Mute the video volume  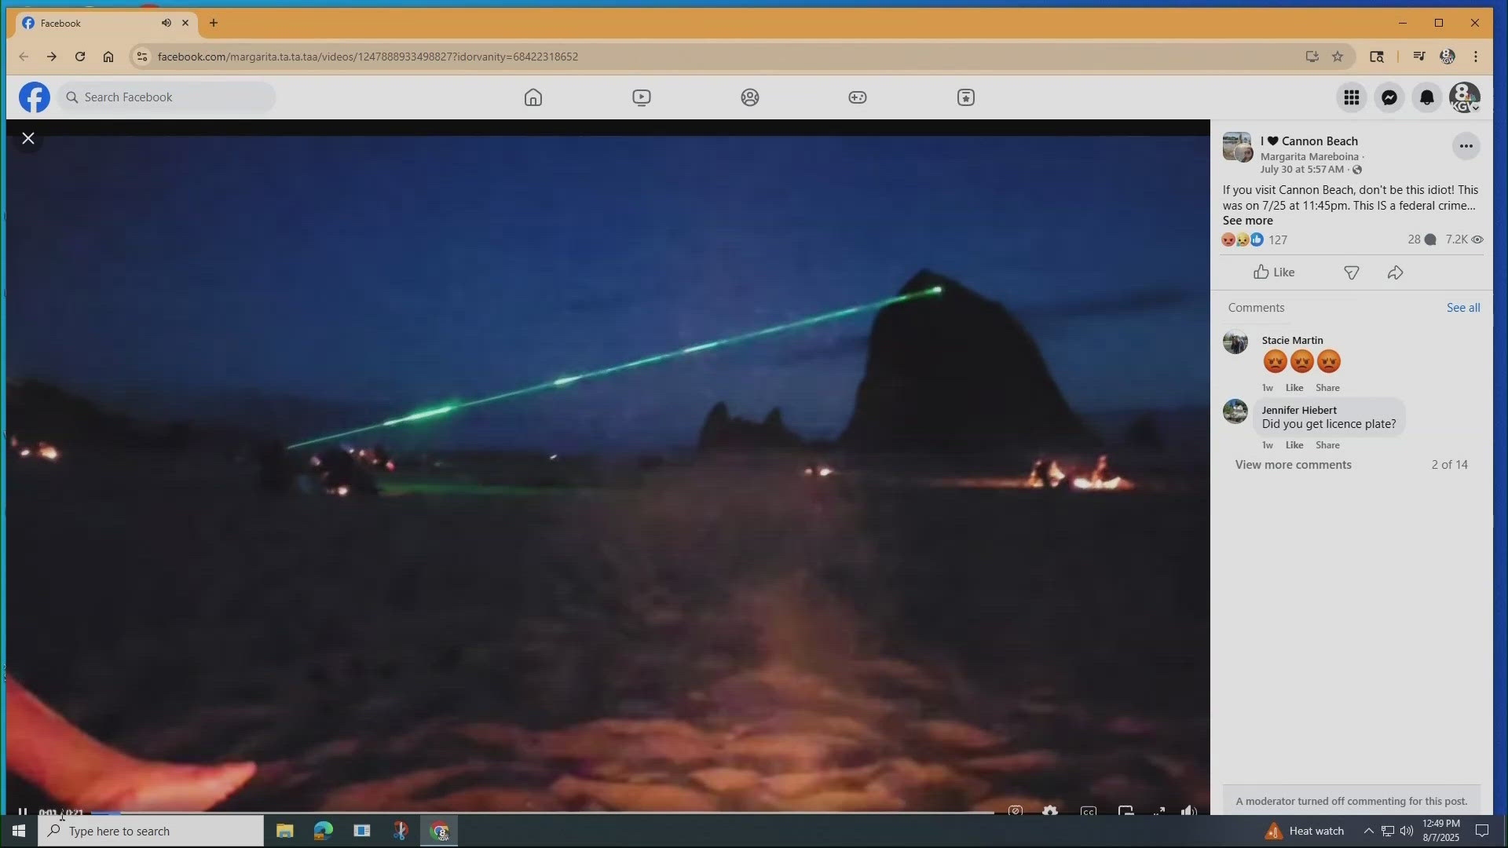tap(1189, 811)
